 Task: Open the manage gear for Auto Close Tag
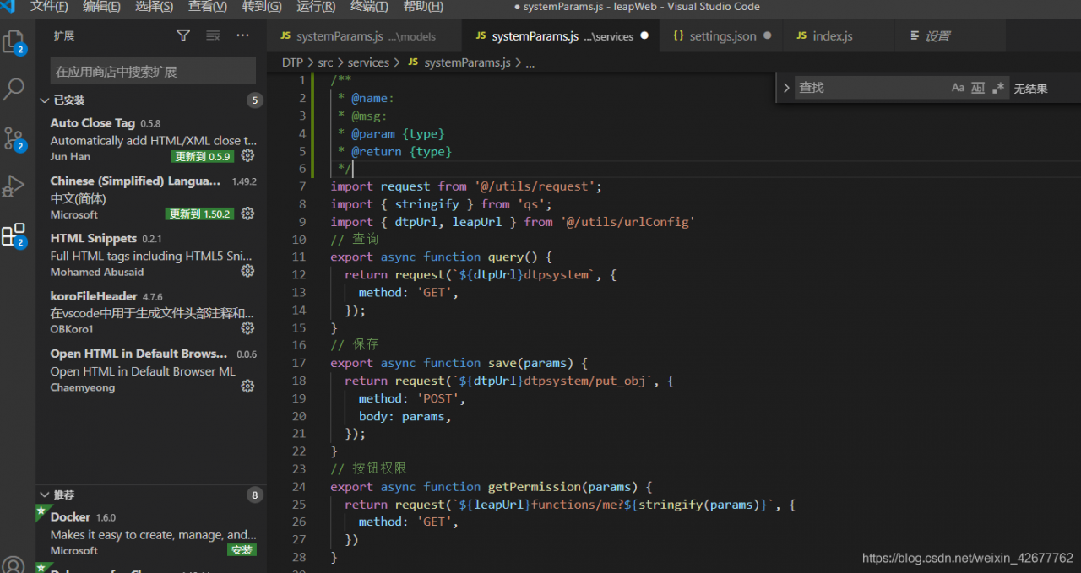(247, 156)
